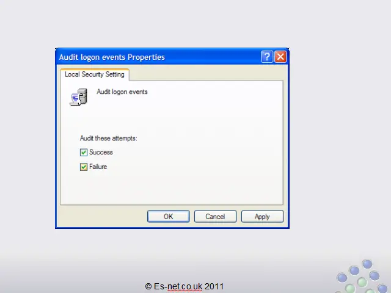
Task: Click the underlined Es-net.co.uk text
Action: coord(178,286)
